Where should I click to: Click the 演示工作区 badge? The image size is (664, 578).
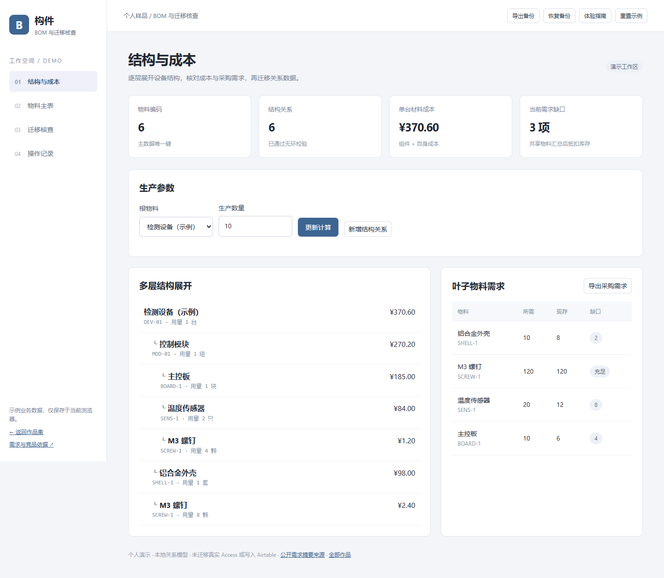(624, 67)
